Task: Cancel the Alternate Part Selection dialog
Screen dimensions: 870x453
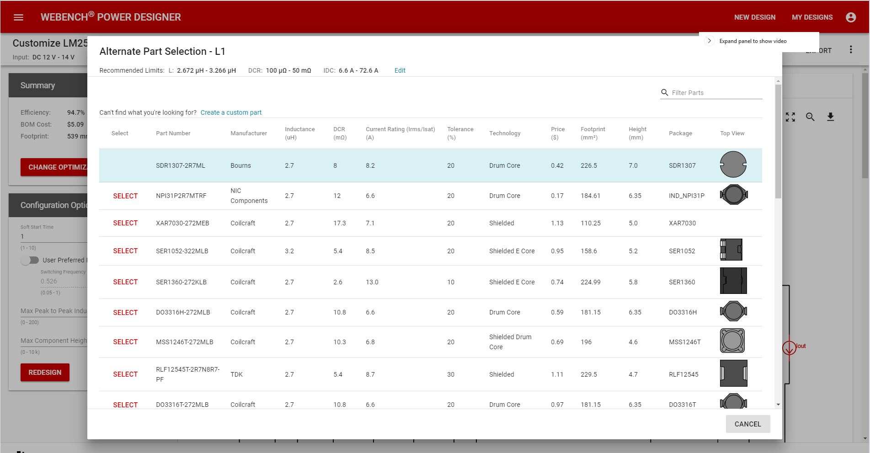Action: point(748,424)
